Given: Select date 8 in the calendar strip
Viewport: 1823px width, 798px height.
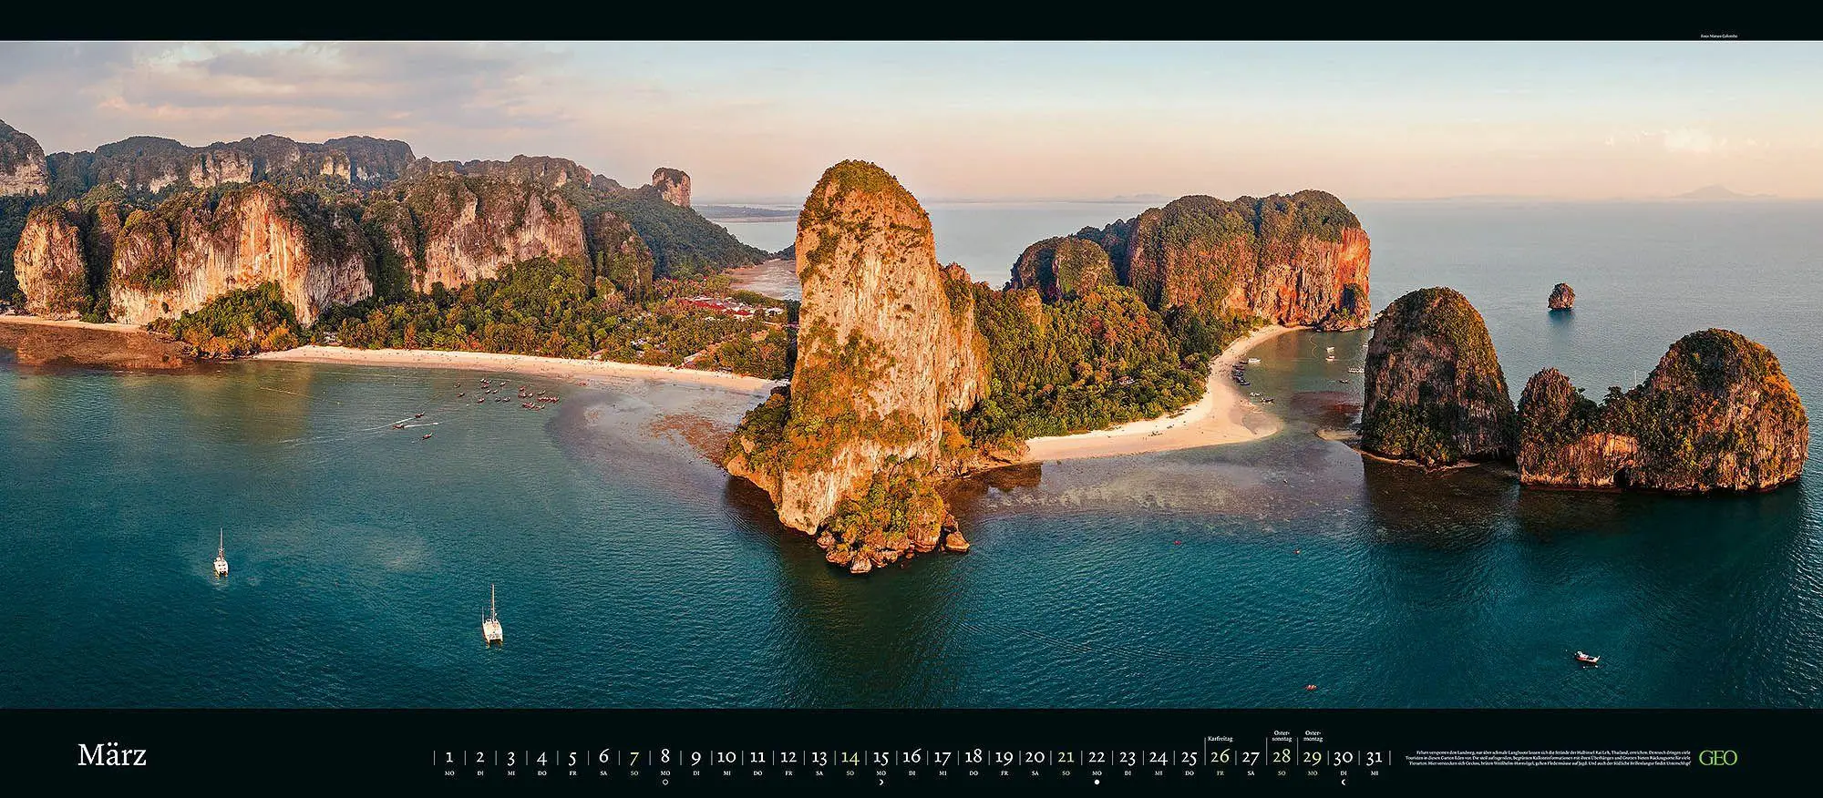Looking at the screenshot, I should (x=665, y=756).
